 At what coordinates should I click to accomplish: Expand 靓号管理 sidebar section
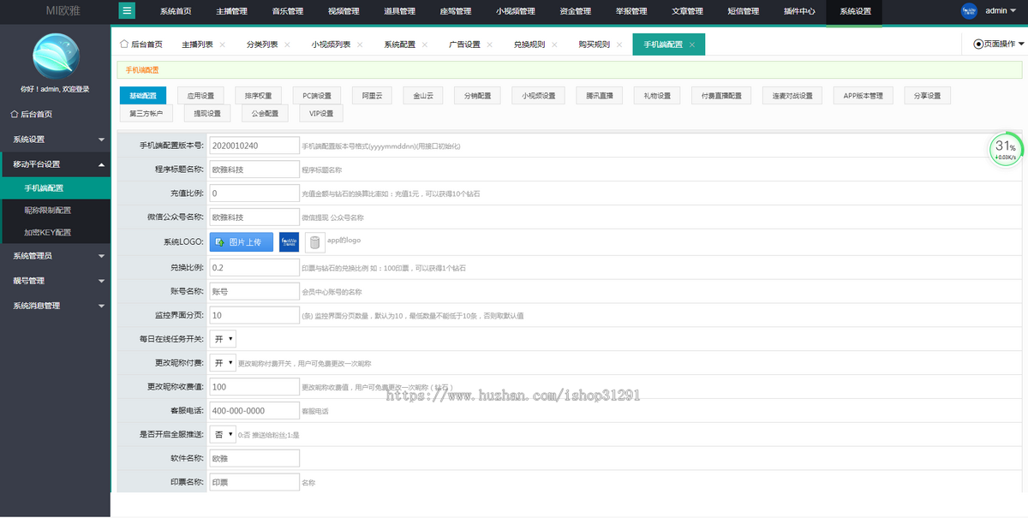point(55,280)
